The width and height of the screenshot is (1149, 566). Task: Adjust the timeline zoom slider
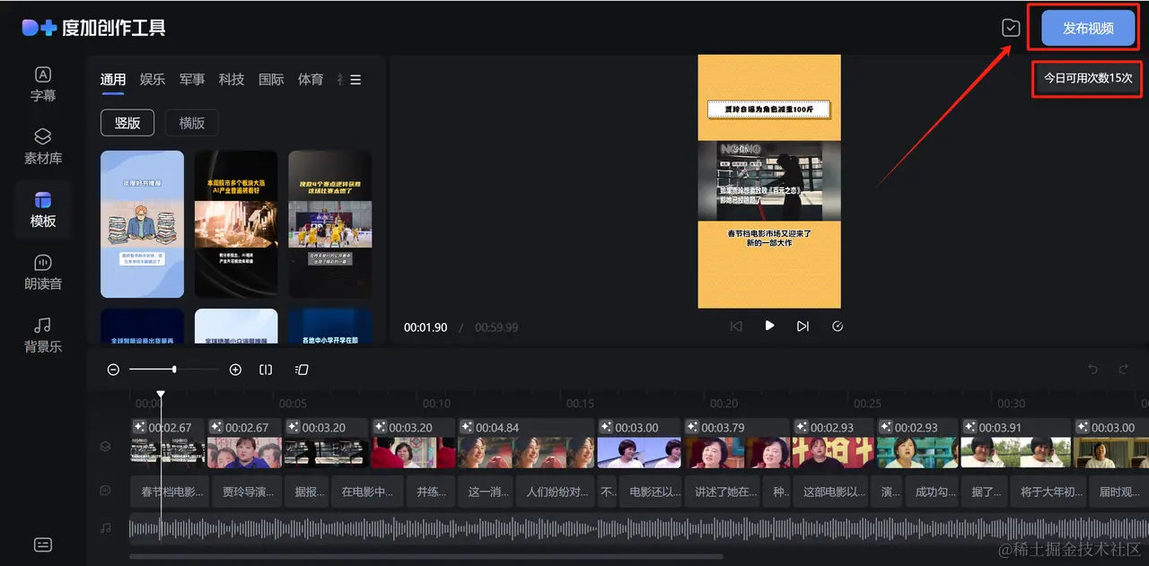tap(174, 370)
